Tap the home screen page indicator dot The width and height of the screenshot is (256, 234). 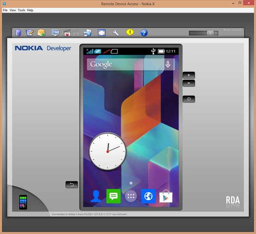(x=131, y=183)
